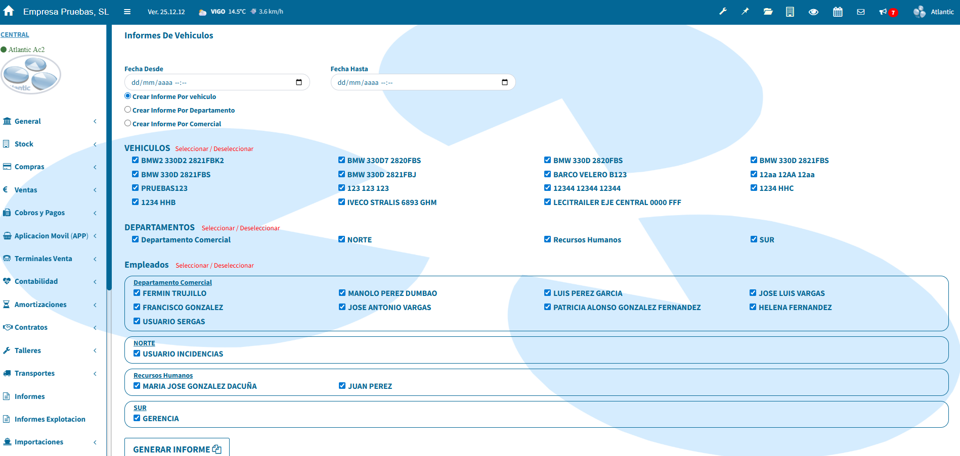Open the wrench settings icon in top bar

723,12
